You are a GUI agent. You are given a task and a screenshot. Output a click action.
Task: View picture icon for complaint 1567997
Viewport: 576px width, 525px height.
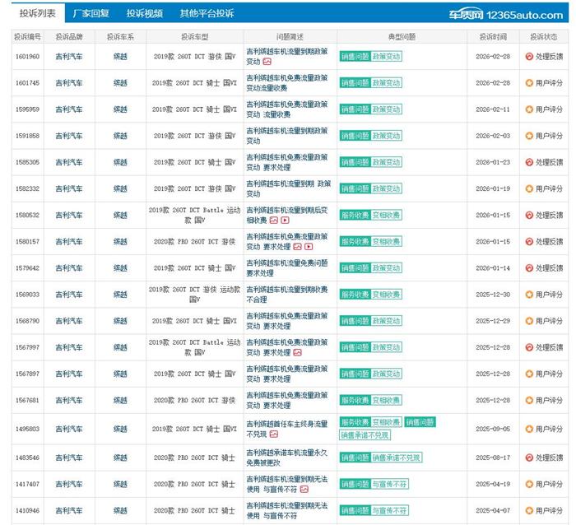click(297, 352)
